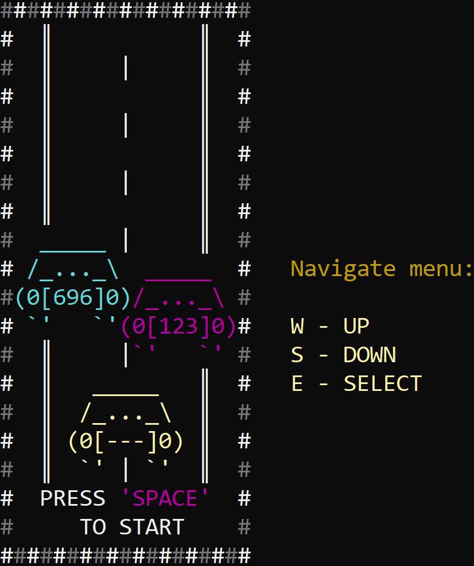Click the magenta car's windshield

pos(178,298)
